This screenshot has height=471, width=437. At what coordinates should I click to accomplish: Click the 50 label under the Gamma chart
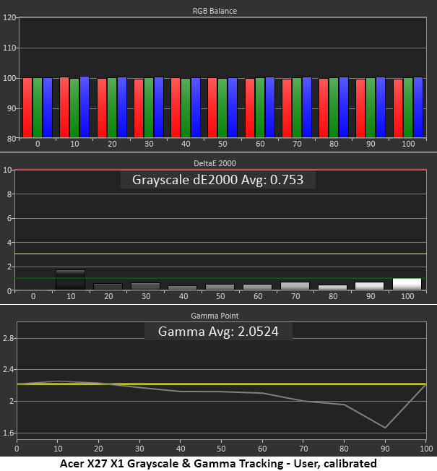pos(221,449)
